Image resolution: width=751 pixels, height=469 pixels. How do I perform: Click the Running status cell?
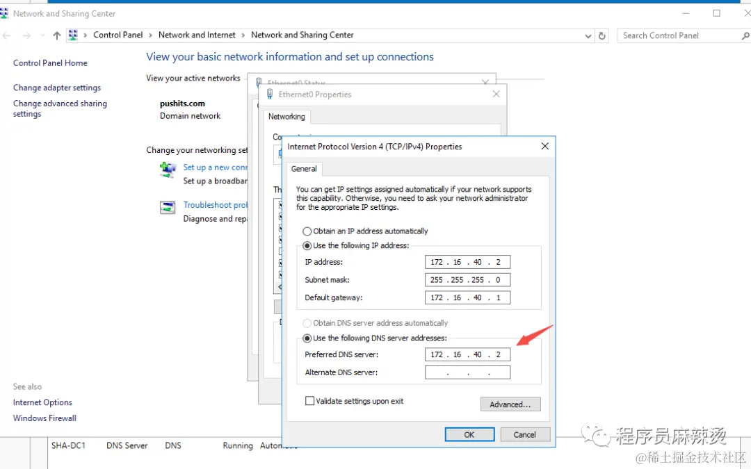coord(238,445)
